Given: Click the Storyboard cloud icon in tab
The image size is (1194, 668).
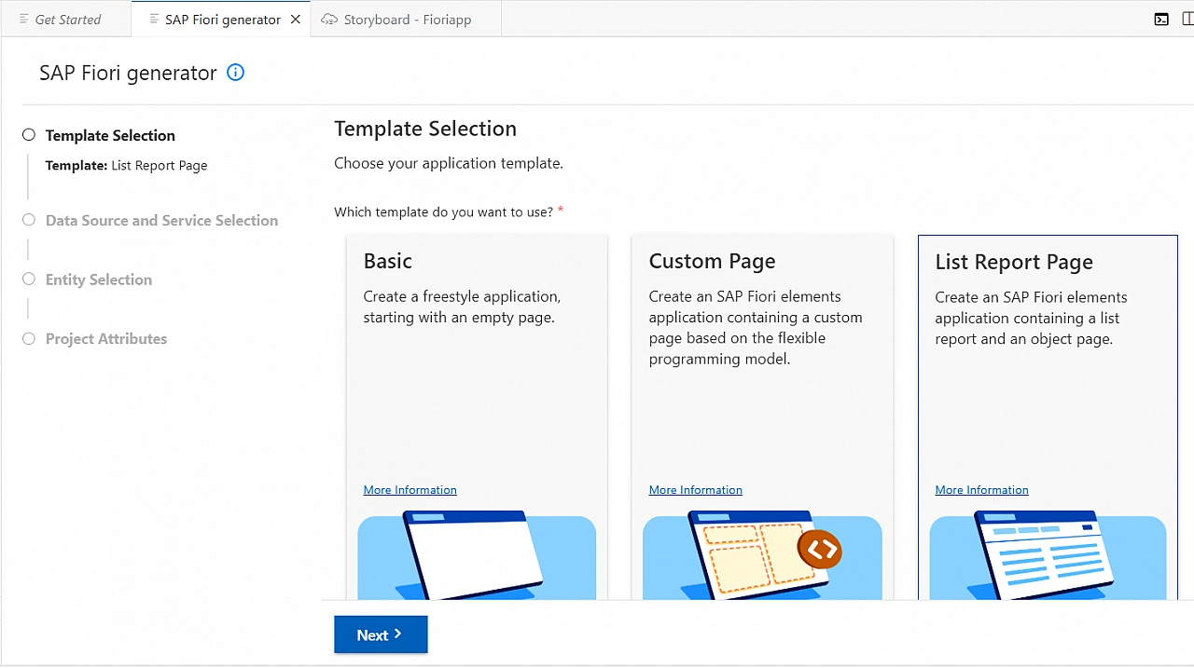Looking at the screenshot, I should tap(329, 20).
